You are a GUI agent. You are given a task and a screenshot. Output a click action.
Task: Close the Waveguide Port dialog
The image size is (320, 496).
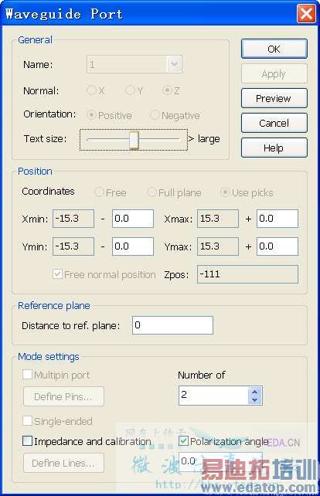[306, 14]
